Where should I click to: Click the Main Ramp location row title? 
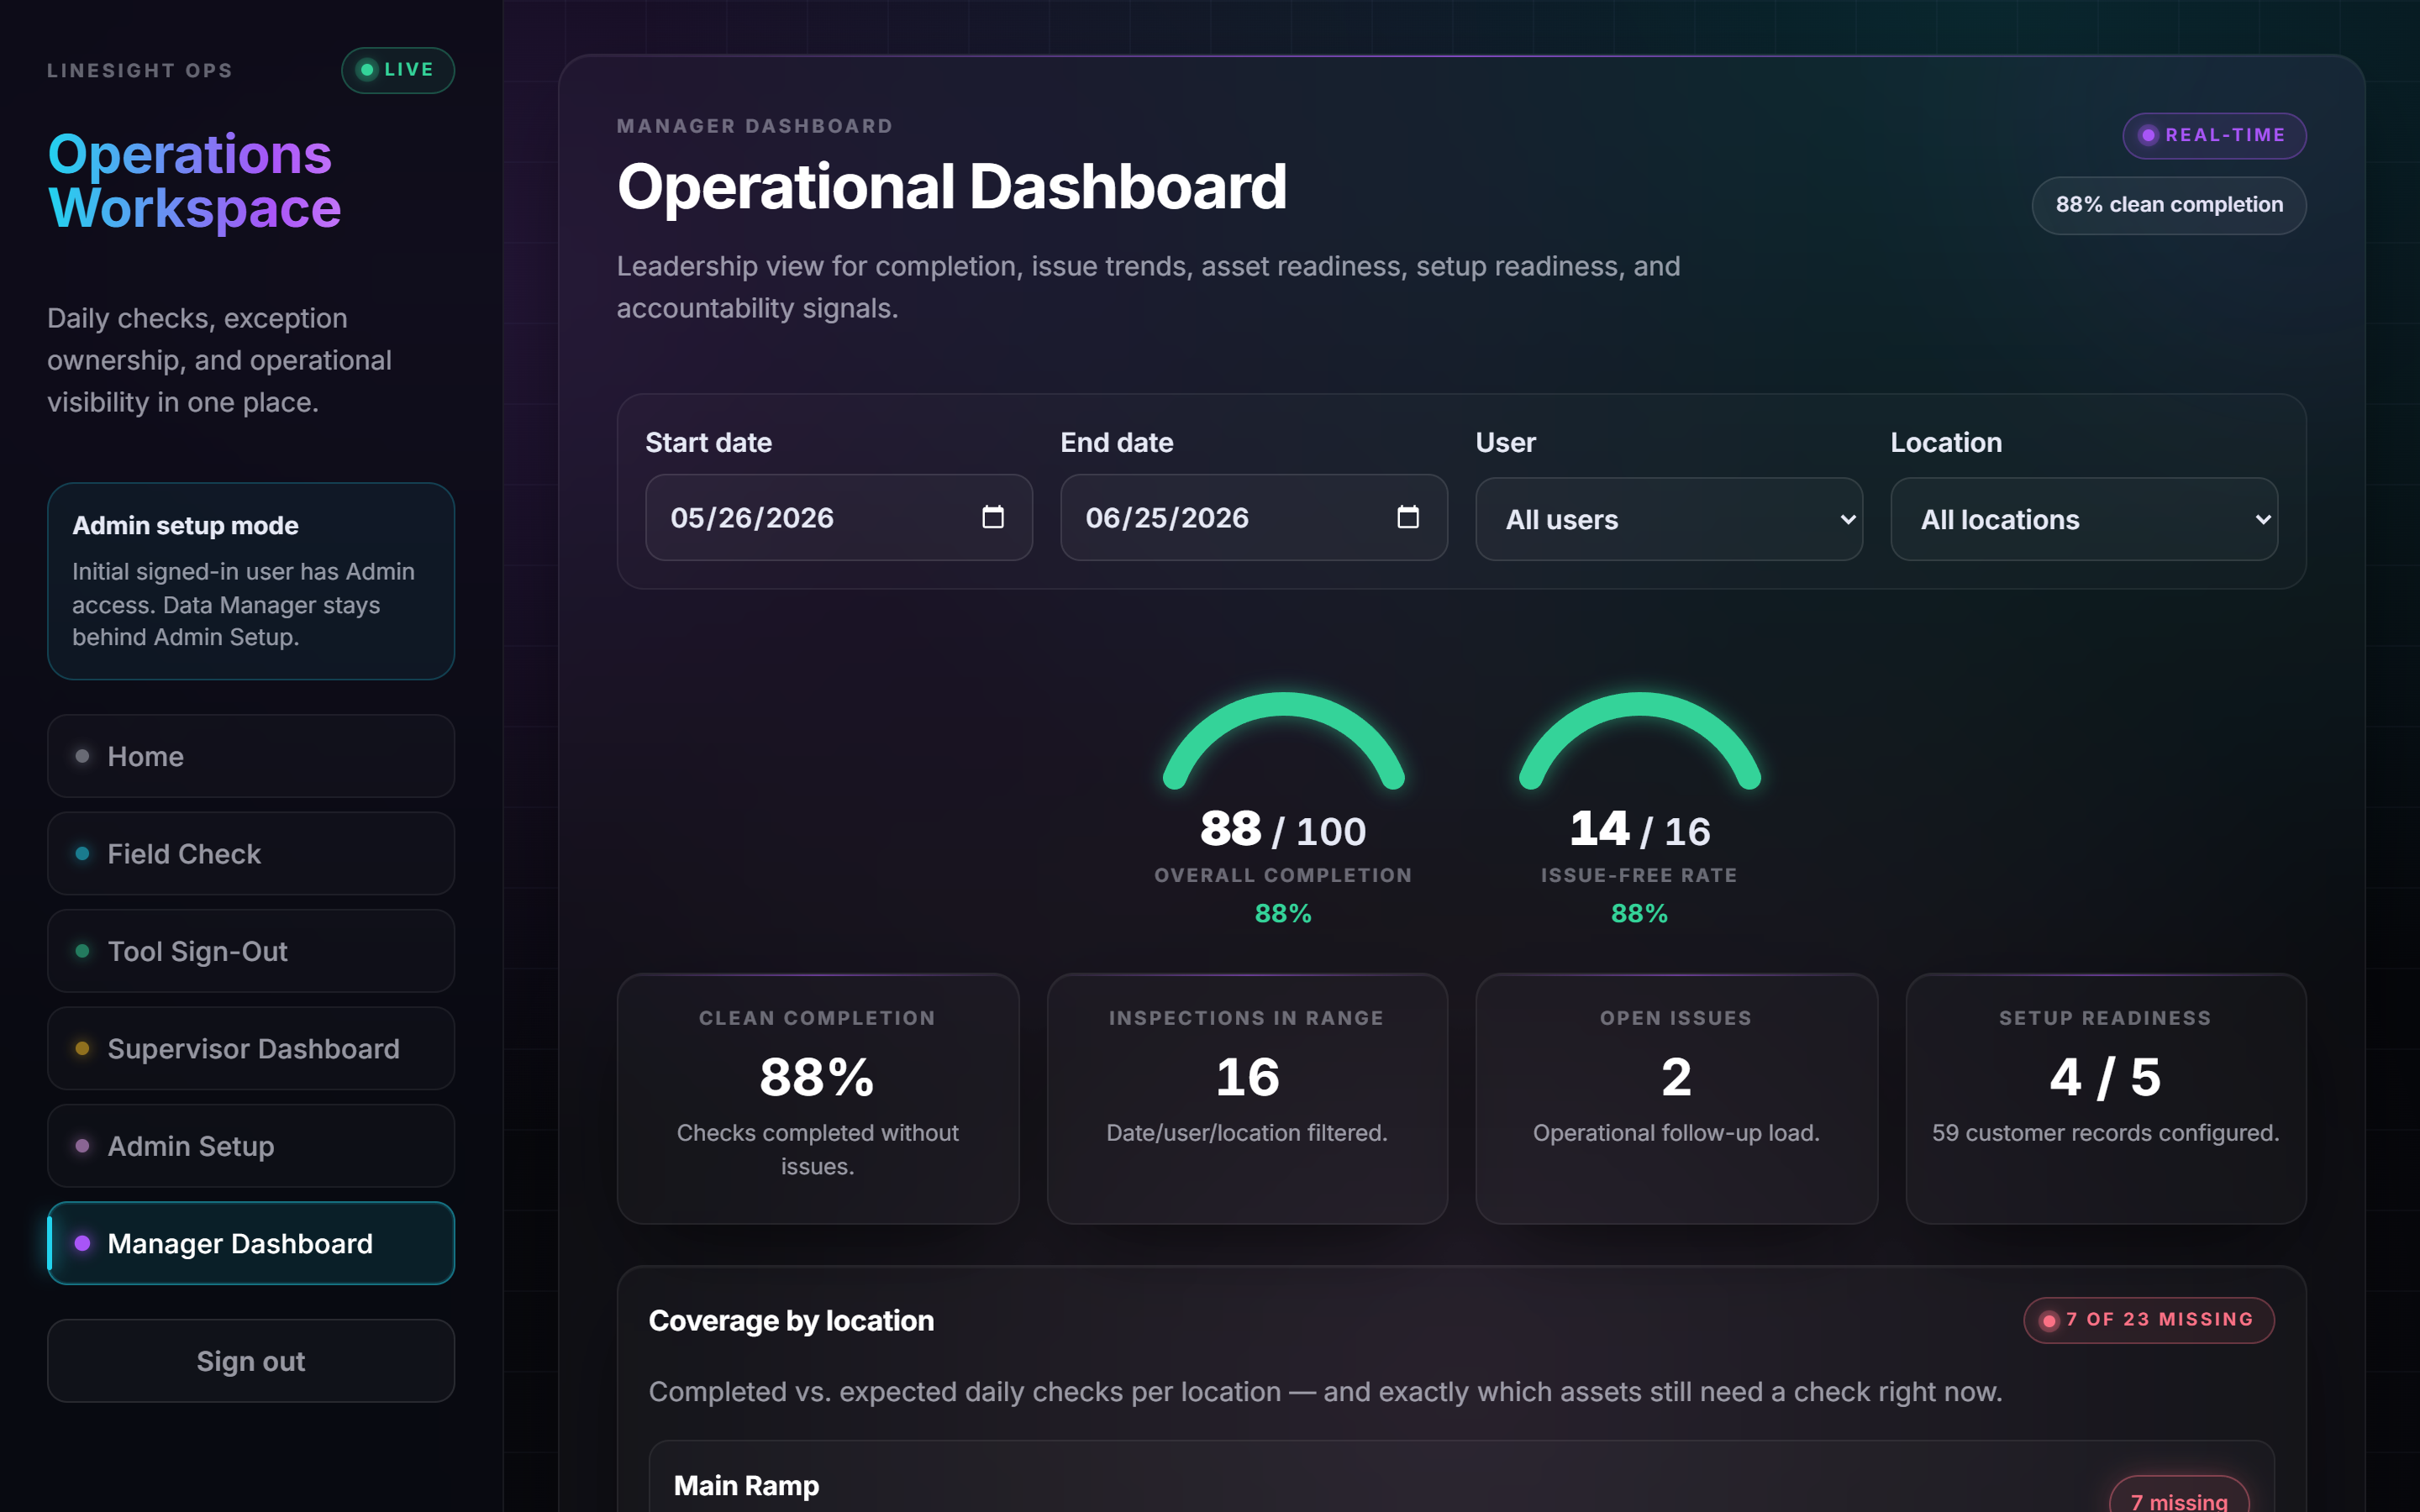click(746, 1486)
